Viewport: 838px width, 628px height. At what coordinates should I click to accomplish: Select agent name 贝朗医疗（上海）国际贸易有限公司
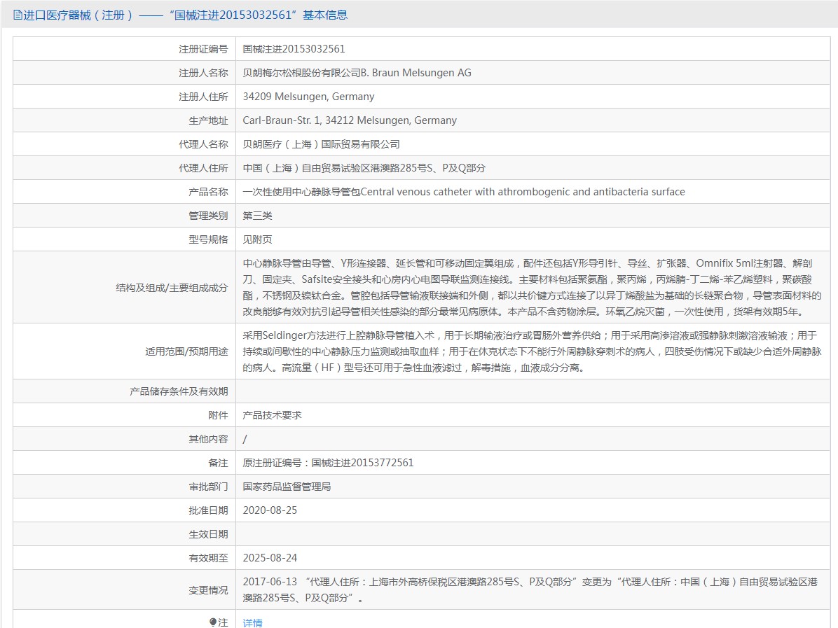(321, 144)
